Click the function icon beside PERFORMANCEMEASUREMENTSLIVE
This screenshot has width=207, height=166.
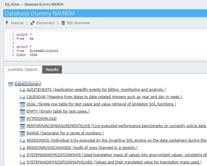pos(22,127)
